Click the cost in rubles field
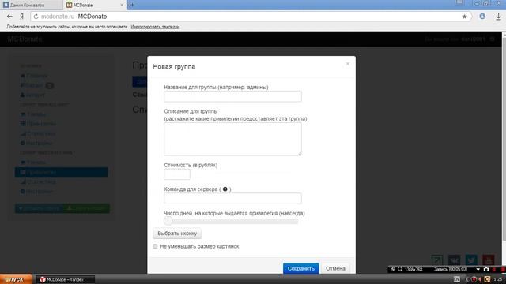Viewport: 506px width, 284px height. (x=177, y=174)
